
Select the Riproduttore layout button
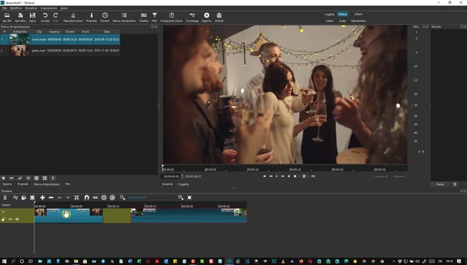359,21
